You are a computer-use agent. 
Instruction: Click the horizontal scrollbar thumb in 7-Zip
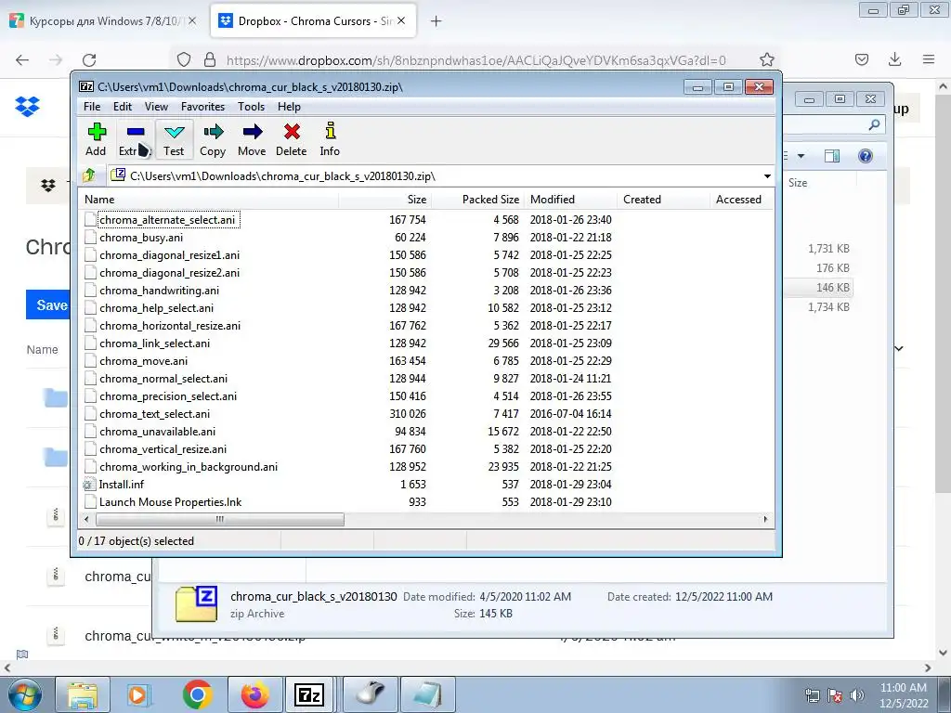click(x=219, y=519)
